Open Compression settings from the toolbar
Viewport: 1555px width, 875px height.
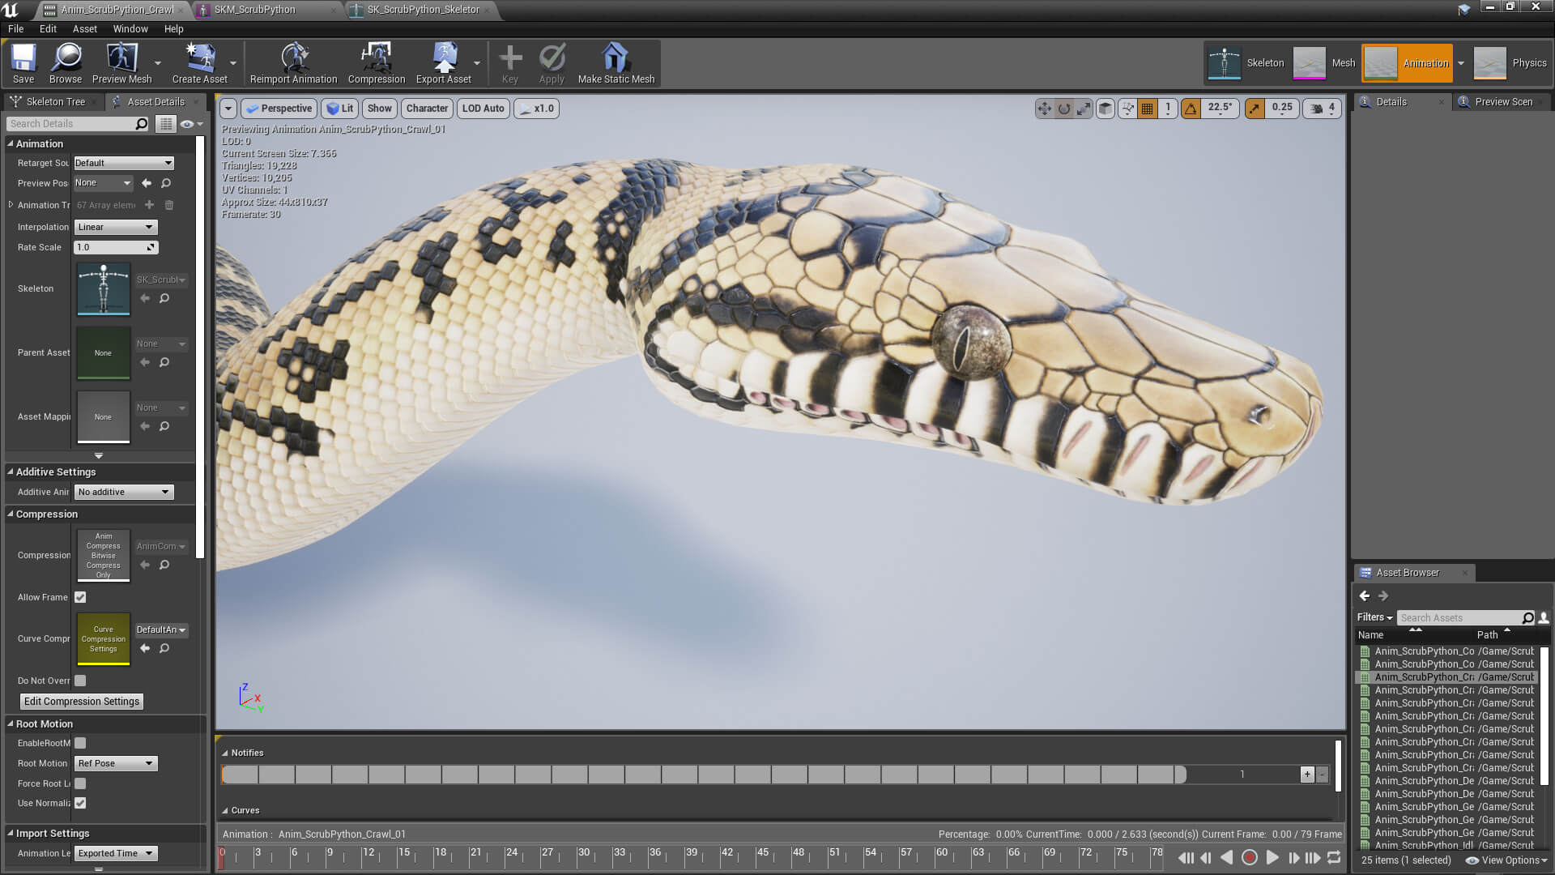377,63
